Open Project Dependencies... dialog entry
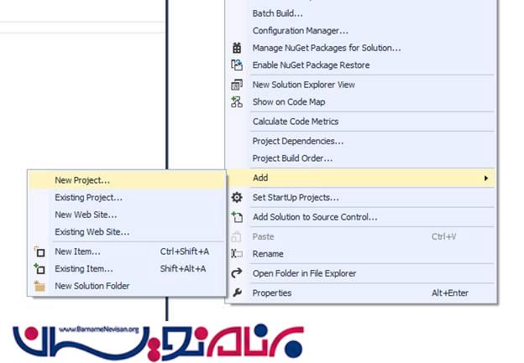Image resolution: width=524 pixels, height=363 pixels. (x=297, y=141)
